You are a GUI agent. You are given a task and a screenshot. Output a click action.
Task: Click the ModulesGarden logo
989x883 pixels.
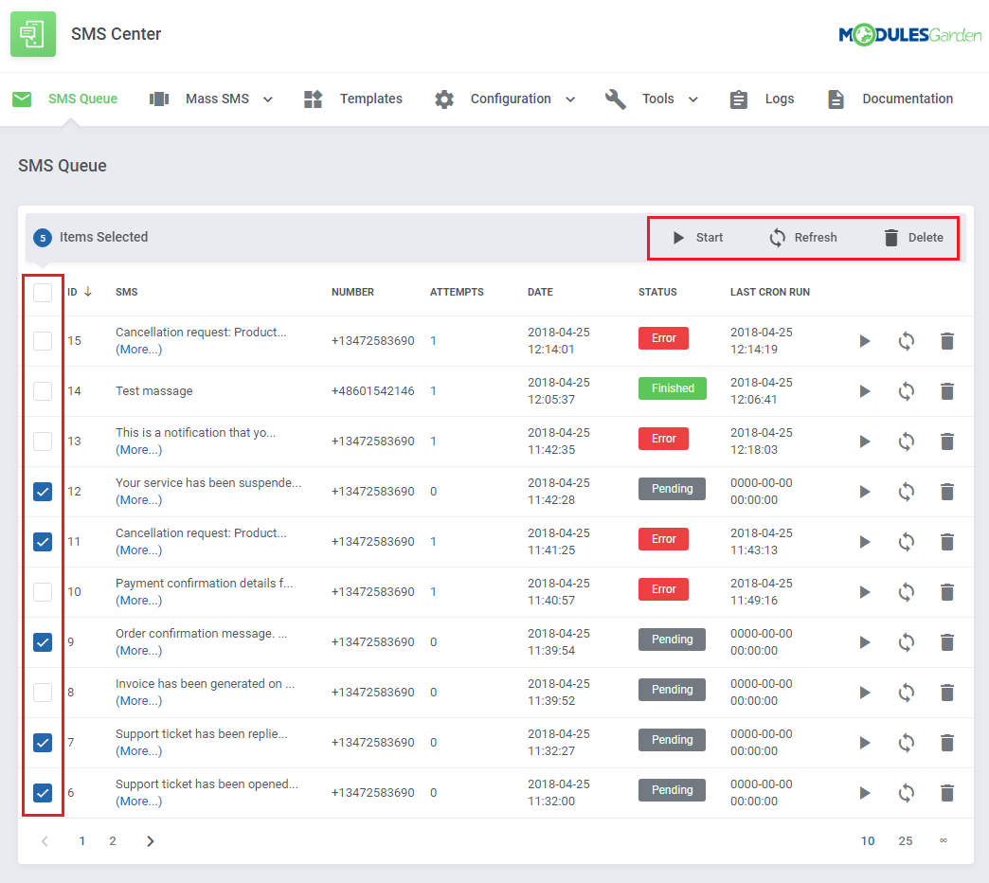click(x=910, y=35)
